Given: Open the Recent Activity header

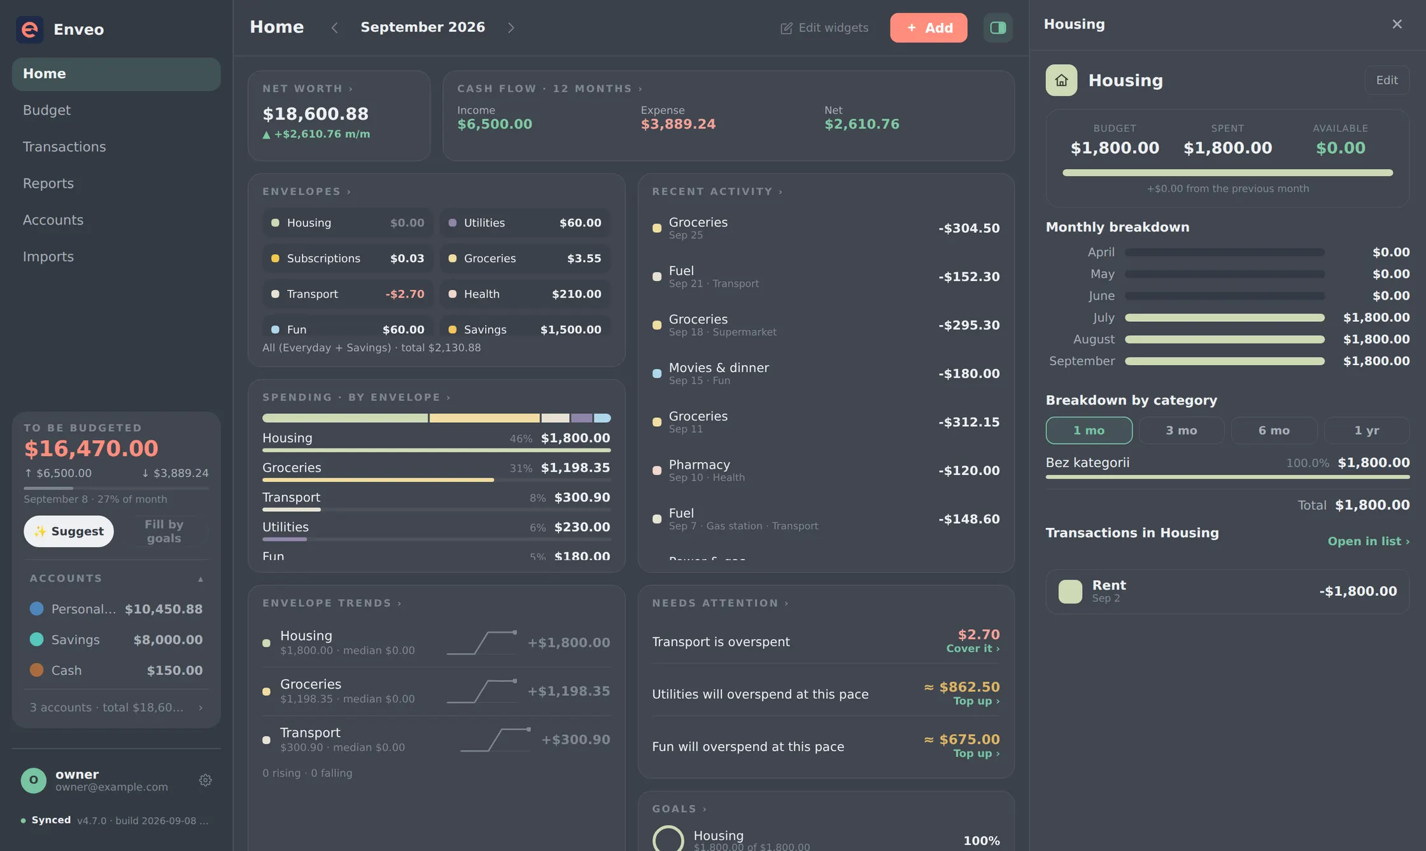Looking at the screenshot, I should click(717, 191).
